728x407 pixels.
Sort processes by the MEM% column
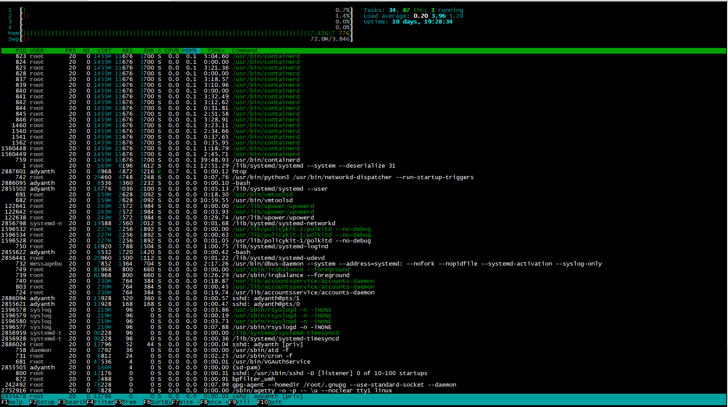tap(190, 50)
